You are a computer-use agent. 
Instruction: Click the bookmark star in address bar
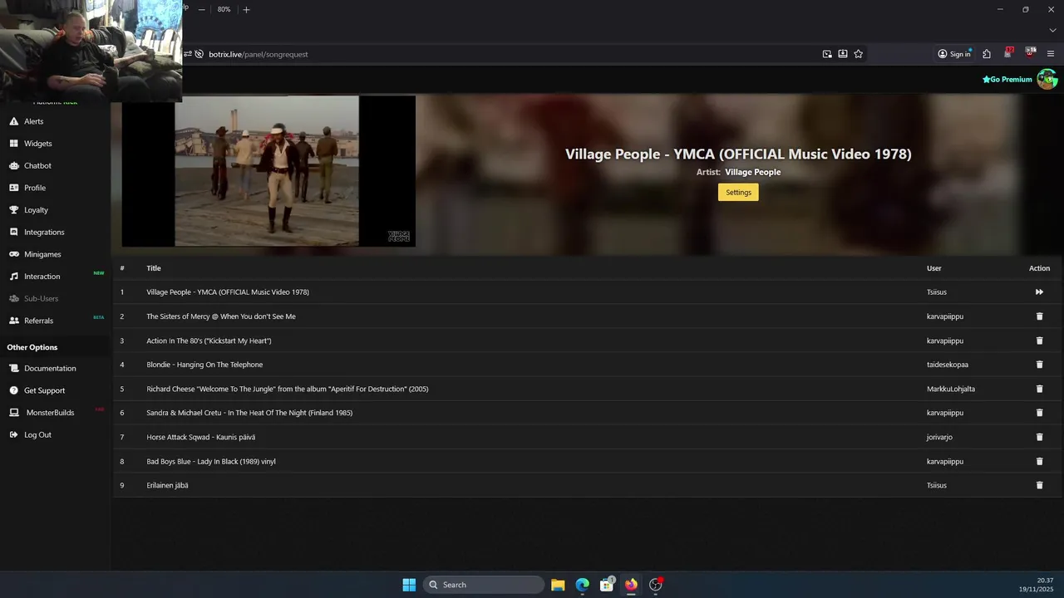click(x=859, y=54)
